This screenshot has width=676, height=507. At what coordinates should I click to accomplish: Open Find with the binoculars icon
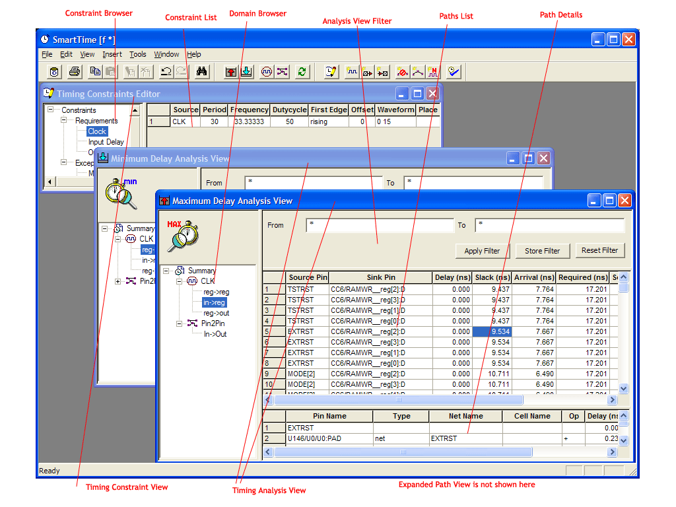tap(202, 71)
